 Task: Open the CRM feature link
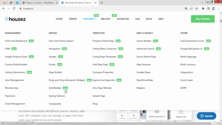8,49
